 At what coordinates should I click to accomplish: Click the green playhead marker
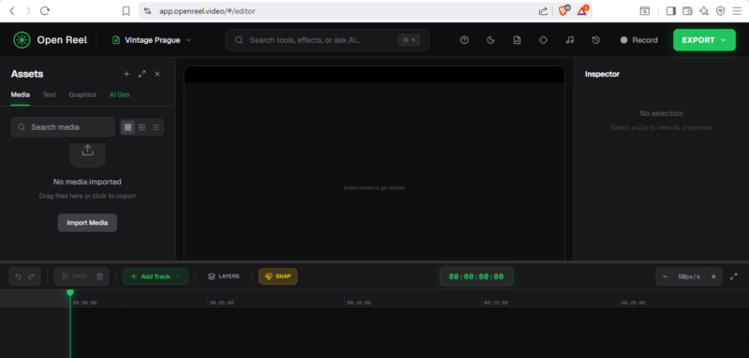(x=70, y=293)
